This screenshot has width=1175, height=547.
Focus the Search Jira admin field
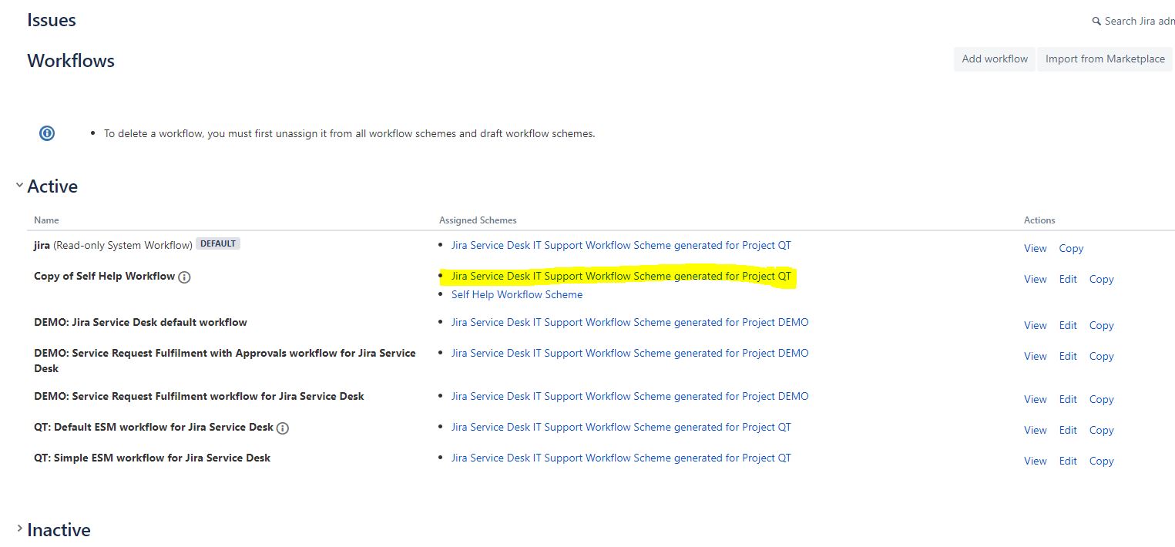pos(1133,21)
